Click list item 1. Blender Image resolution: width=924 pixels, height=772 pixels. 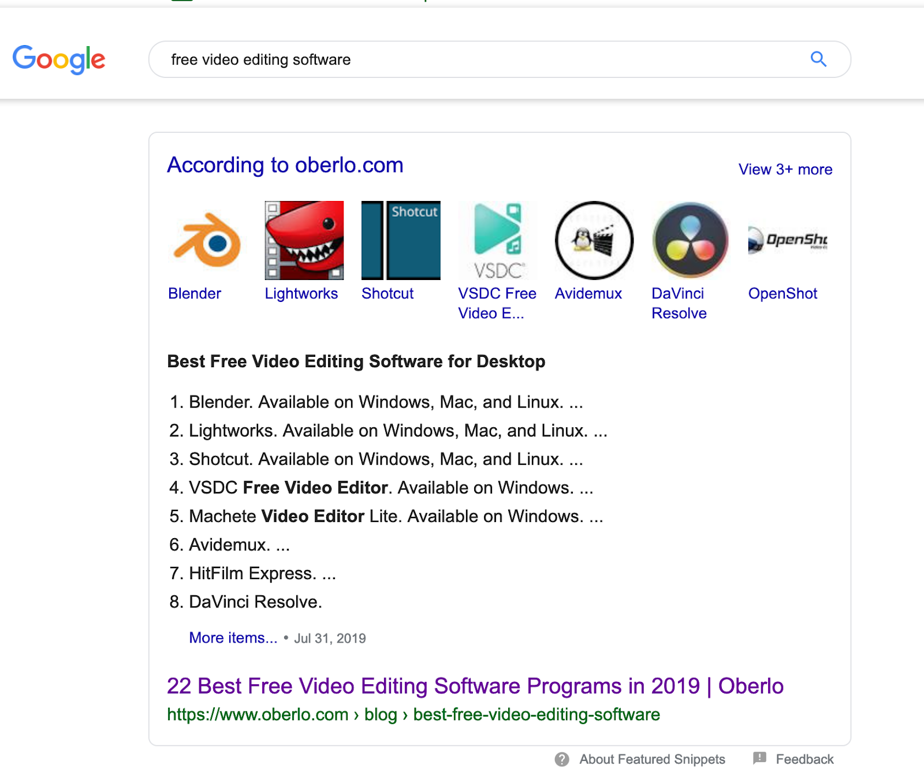point(377,402)
